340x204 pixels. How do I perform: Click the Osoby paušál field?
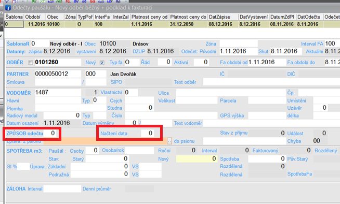tap(91, 151)
